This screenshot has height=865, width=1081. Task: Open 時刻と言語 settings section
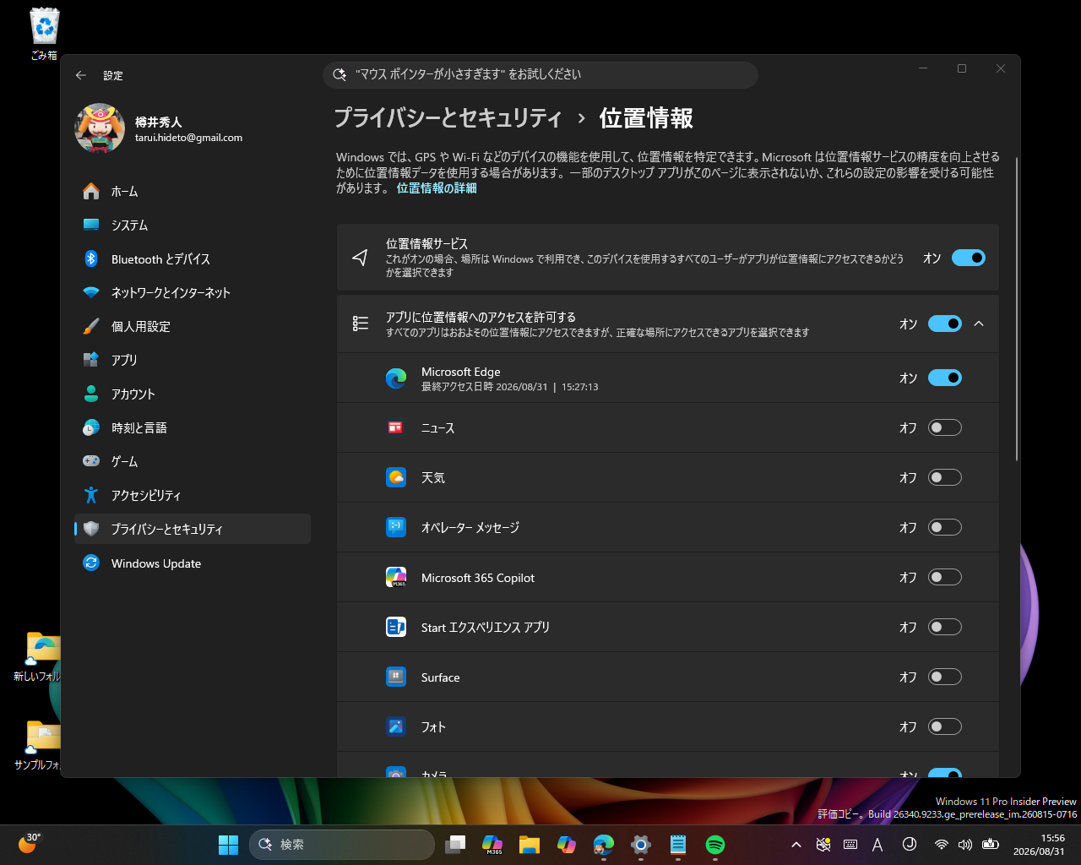pyautogui.click(x=193, y=428)
